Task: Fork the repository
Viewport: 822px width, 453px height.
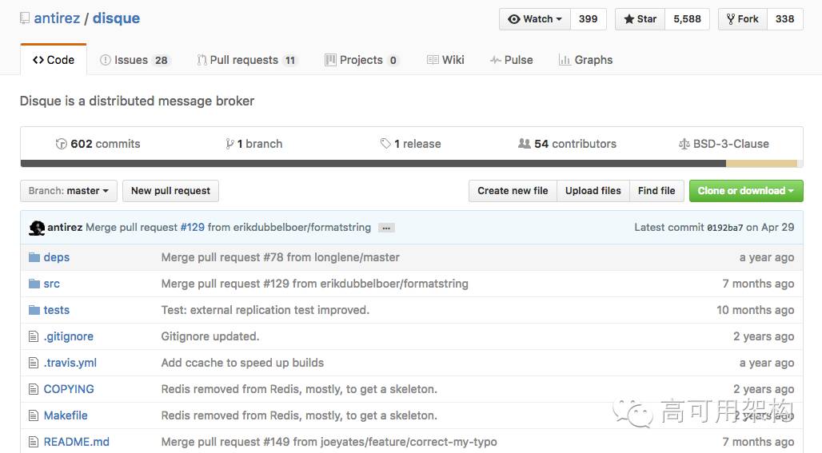Action: [743, 19]
